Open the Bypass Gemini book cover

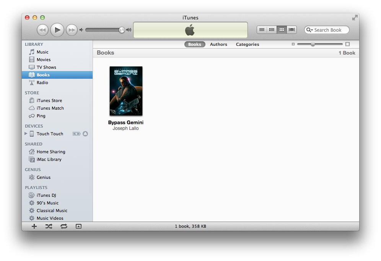pyautogui.click(x=126, y=91)
